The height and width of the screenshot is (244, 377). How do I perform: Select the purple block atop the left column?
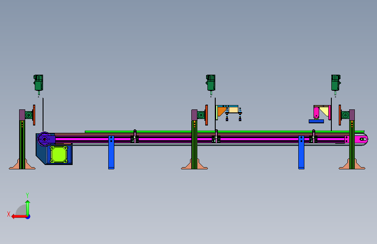pos(22,115)
